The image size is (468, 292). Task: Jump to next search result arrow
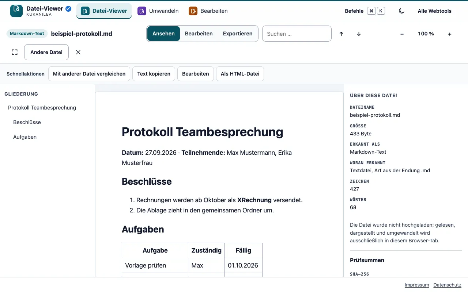point(359,34)
